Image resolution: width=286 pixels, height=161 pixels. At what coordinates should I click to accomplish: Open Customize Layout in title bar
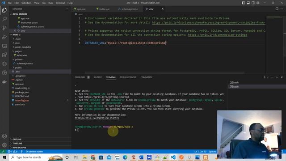[x=258, y=3]
